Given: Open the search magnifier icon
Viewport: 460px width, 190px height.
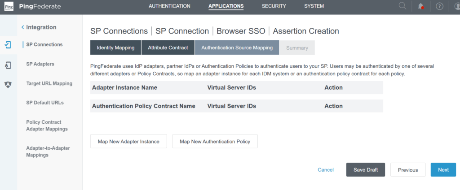Looking at the screenshot, I should 402,6.
